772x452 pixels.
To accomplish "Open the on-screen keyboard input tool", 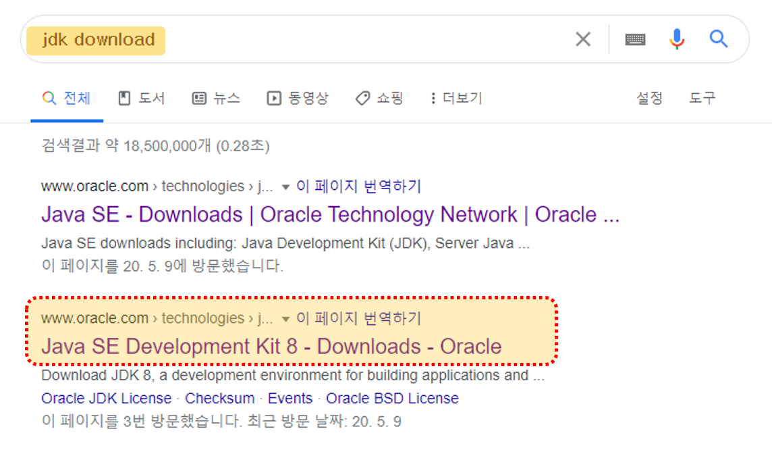I will coord(635,39).
